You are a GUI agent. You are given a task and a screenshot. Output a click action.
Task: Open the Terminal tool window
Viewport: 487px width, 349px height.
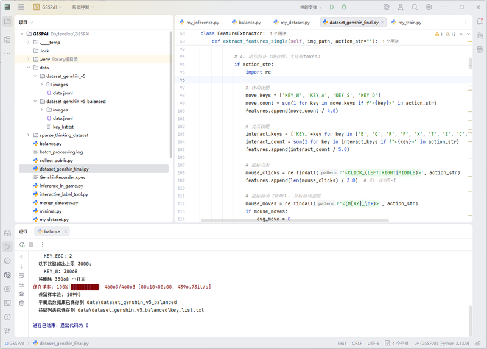coord(7,302)
